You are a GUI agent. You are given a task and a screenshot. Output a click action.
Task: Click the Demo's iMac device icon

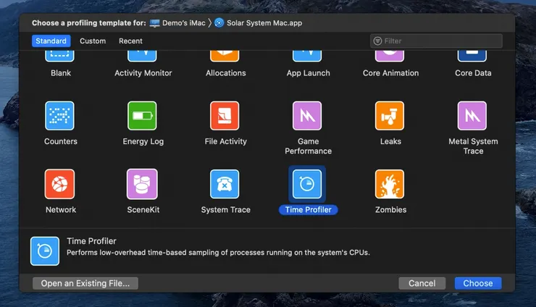pos(154,23)
